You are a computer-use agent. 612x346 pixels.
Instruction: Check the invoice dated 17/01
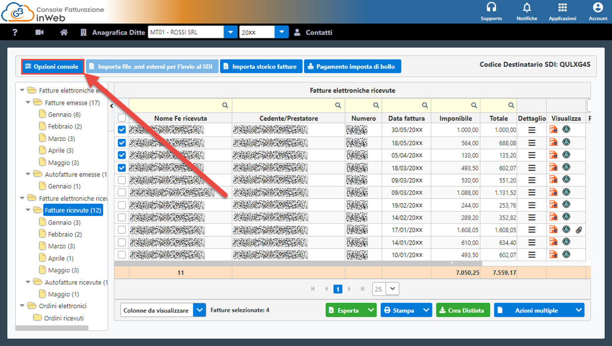122,230
